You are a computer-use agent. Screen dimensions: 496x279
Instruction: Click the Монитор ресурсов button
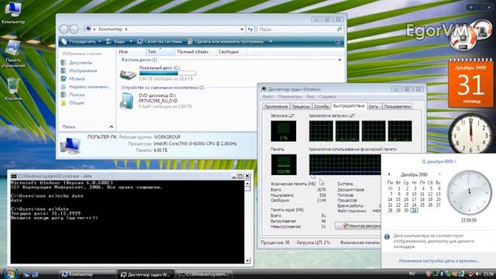point(358,226)
